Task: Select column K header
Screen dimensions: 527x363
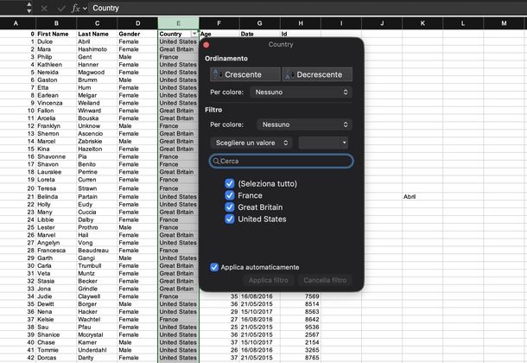Action: (x=422, y=23)
